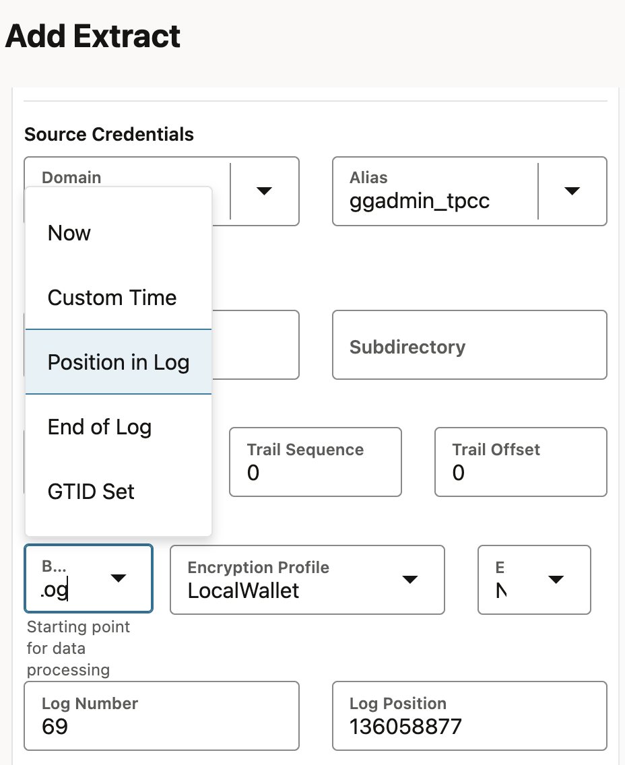Click the LocalWallet value in Encryption Profile
This screenshot has width=625, height=765.
pyautogui.click(x=244, y=591)
